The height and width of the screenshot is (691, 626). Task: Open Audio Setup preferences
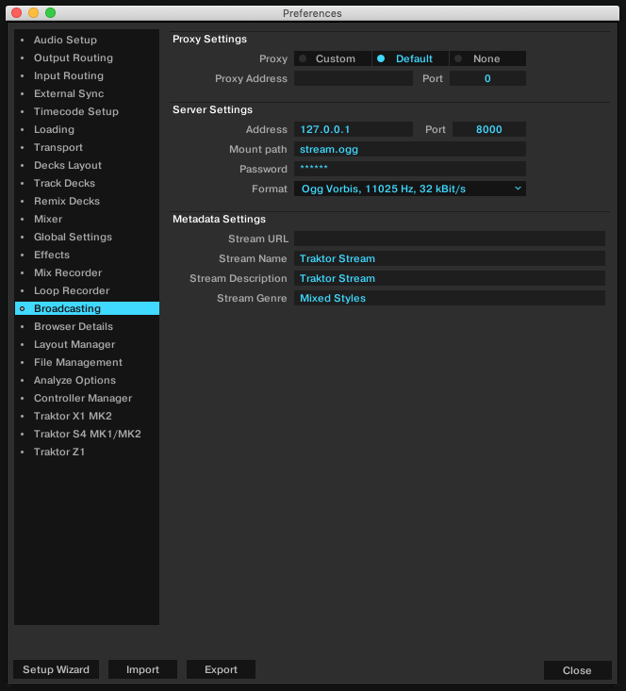(87, 40)
